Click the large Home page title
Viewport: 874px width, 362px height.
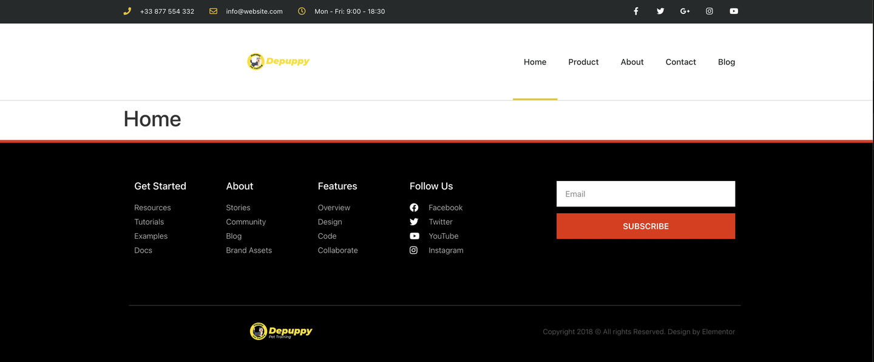coord(152,119)
